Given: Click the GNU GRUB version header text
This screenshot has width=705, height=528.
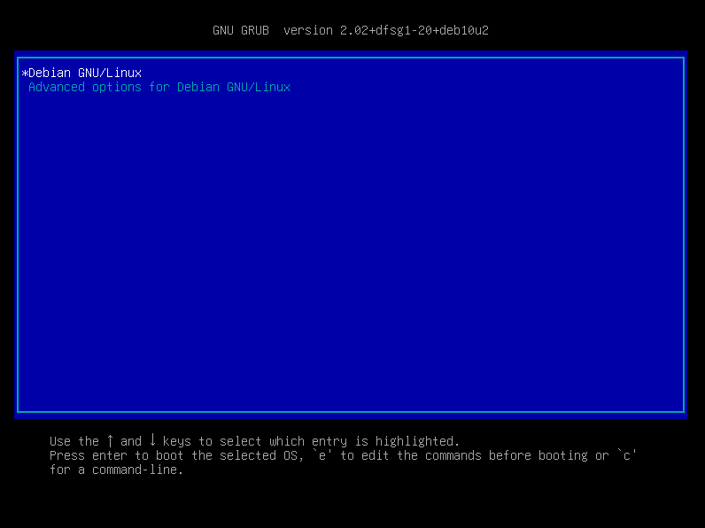Looking at the screenshot, I should [x=350, y=31].
